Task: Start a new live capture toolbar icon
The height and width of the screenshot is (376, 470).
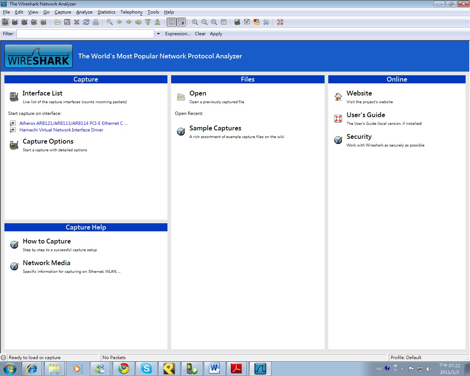Action: 25,22
